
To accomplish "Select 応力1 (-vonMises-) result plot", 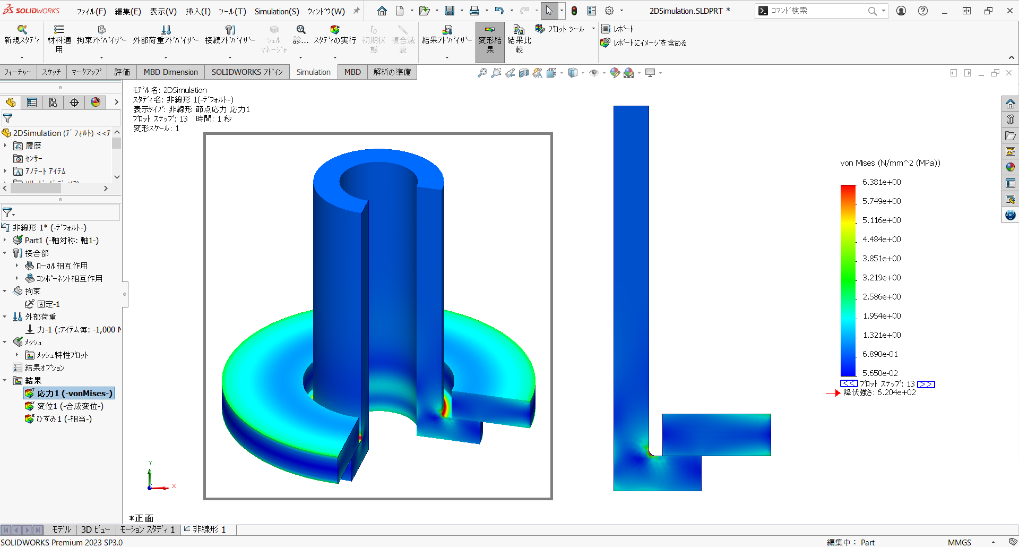I will click(x=69, y=393).
